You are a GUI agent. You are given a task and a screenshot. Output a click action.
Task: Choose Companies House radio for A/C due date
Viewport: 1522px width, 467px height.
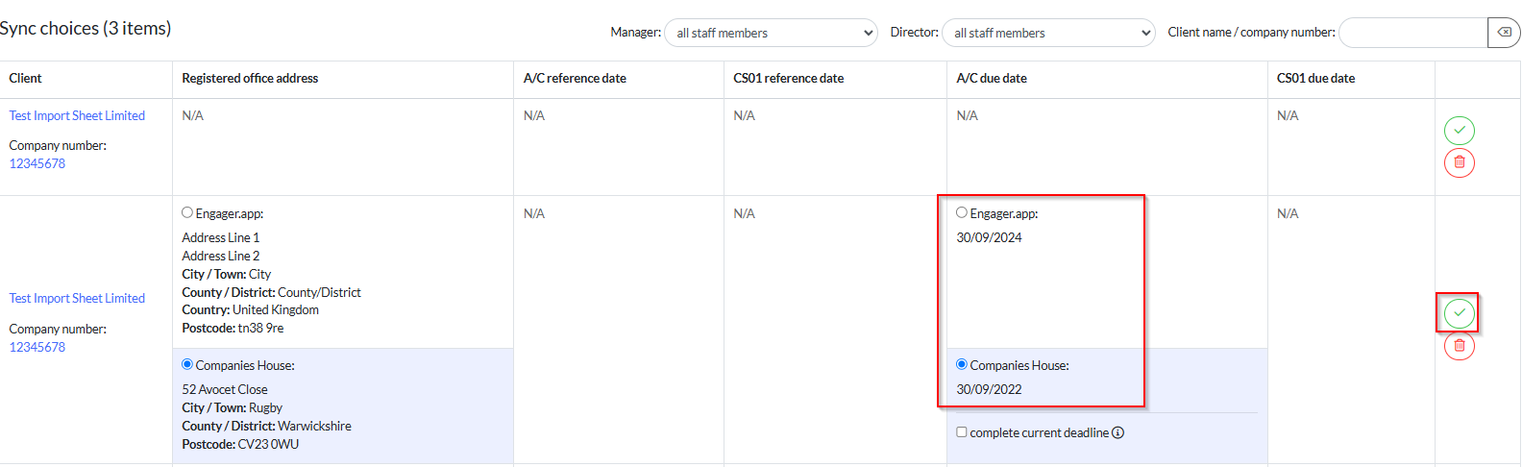tap(962, 365)
